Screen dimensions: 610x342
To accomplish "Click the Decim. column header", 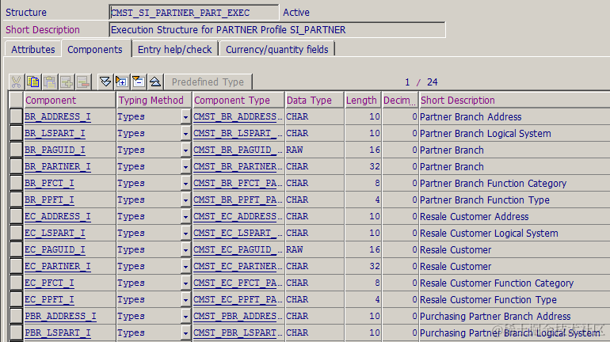I will click(x=399, y=100).
